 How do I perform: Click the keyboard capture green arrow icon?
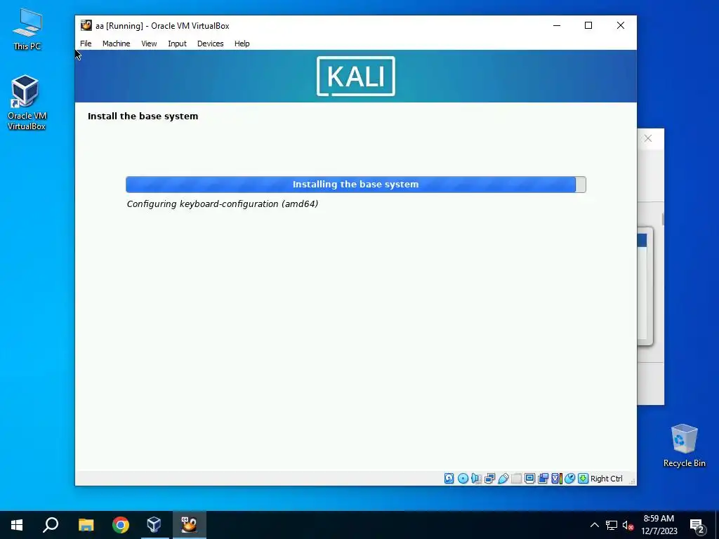[583, 479]
